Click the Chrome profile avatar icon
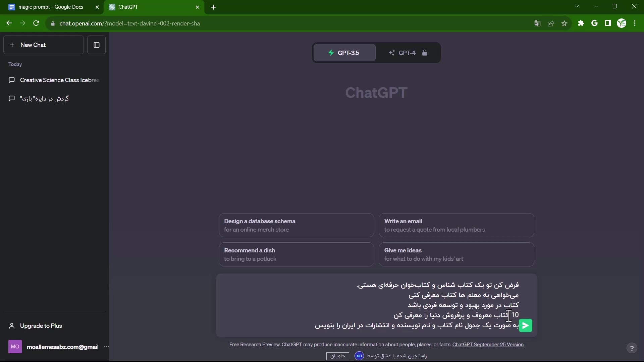Viewport: 644px width, 362px height. 622,23
